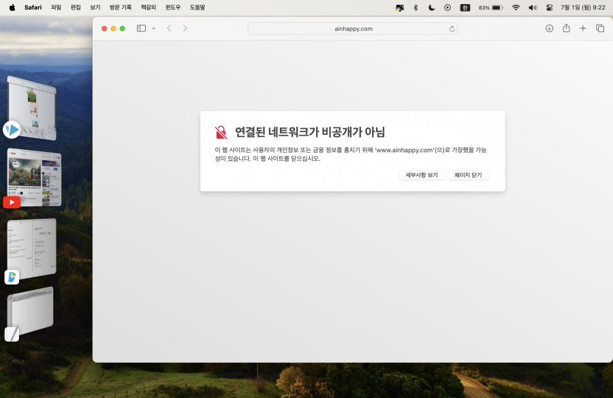Viewport: 613px width, 398px height.
Task: Toggle the Safari sidebar
Action: click(141, 29)
